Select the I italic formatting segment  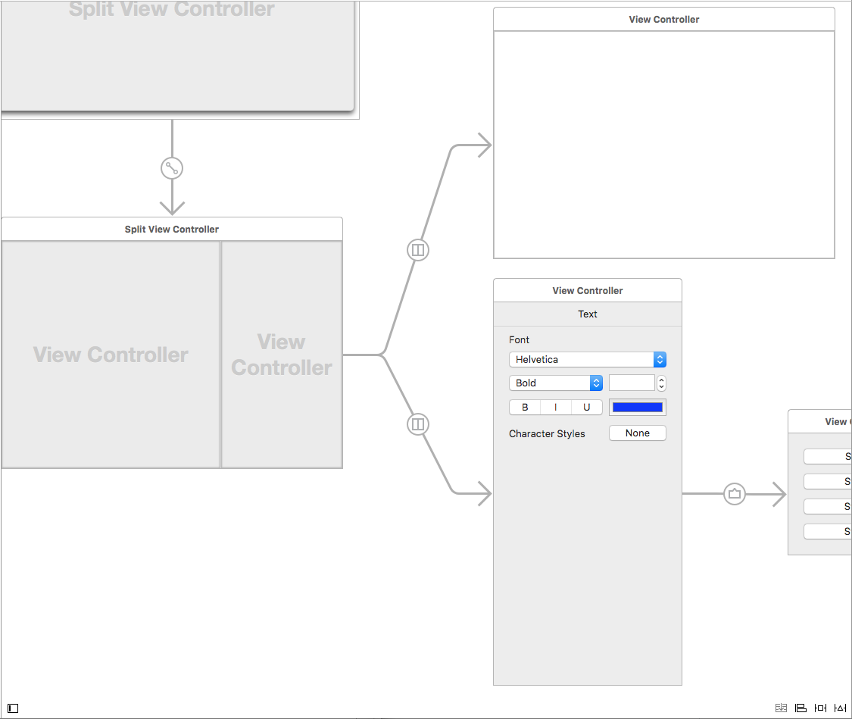coord(555,407)
